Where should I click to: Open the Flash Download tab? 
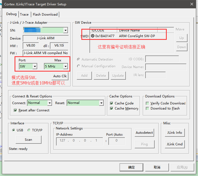pyautogui.click(x=45, y=15)
